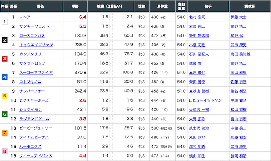Click orange frame number 7 box
The image size is (271, 161).
(5, 133)
